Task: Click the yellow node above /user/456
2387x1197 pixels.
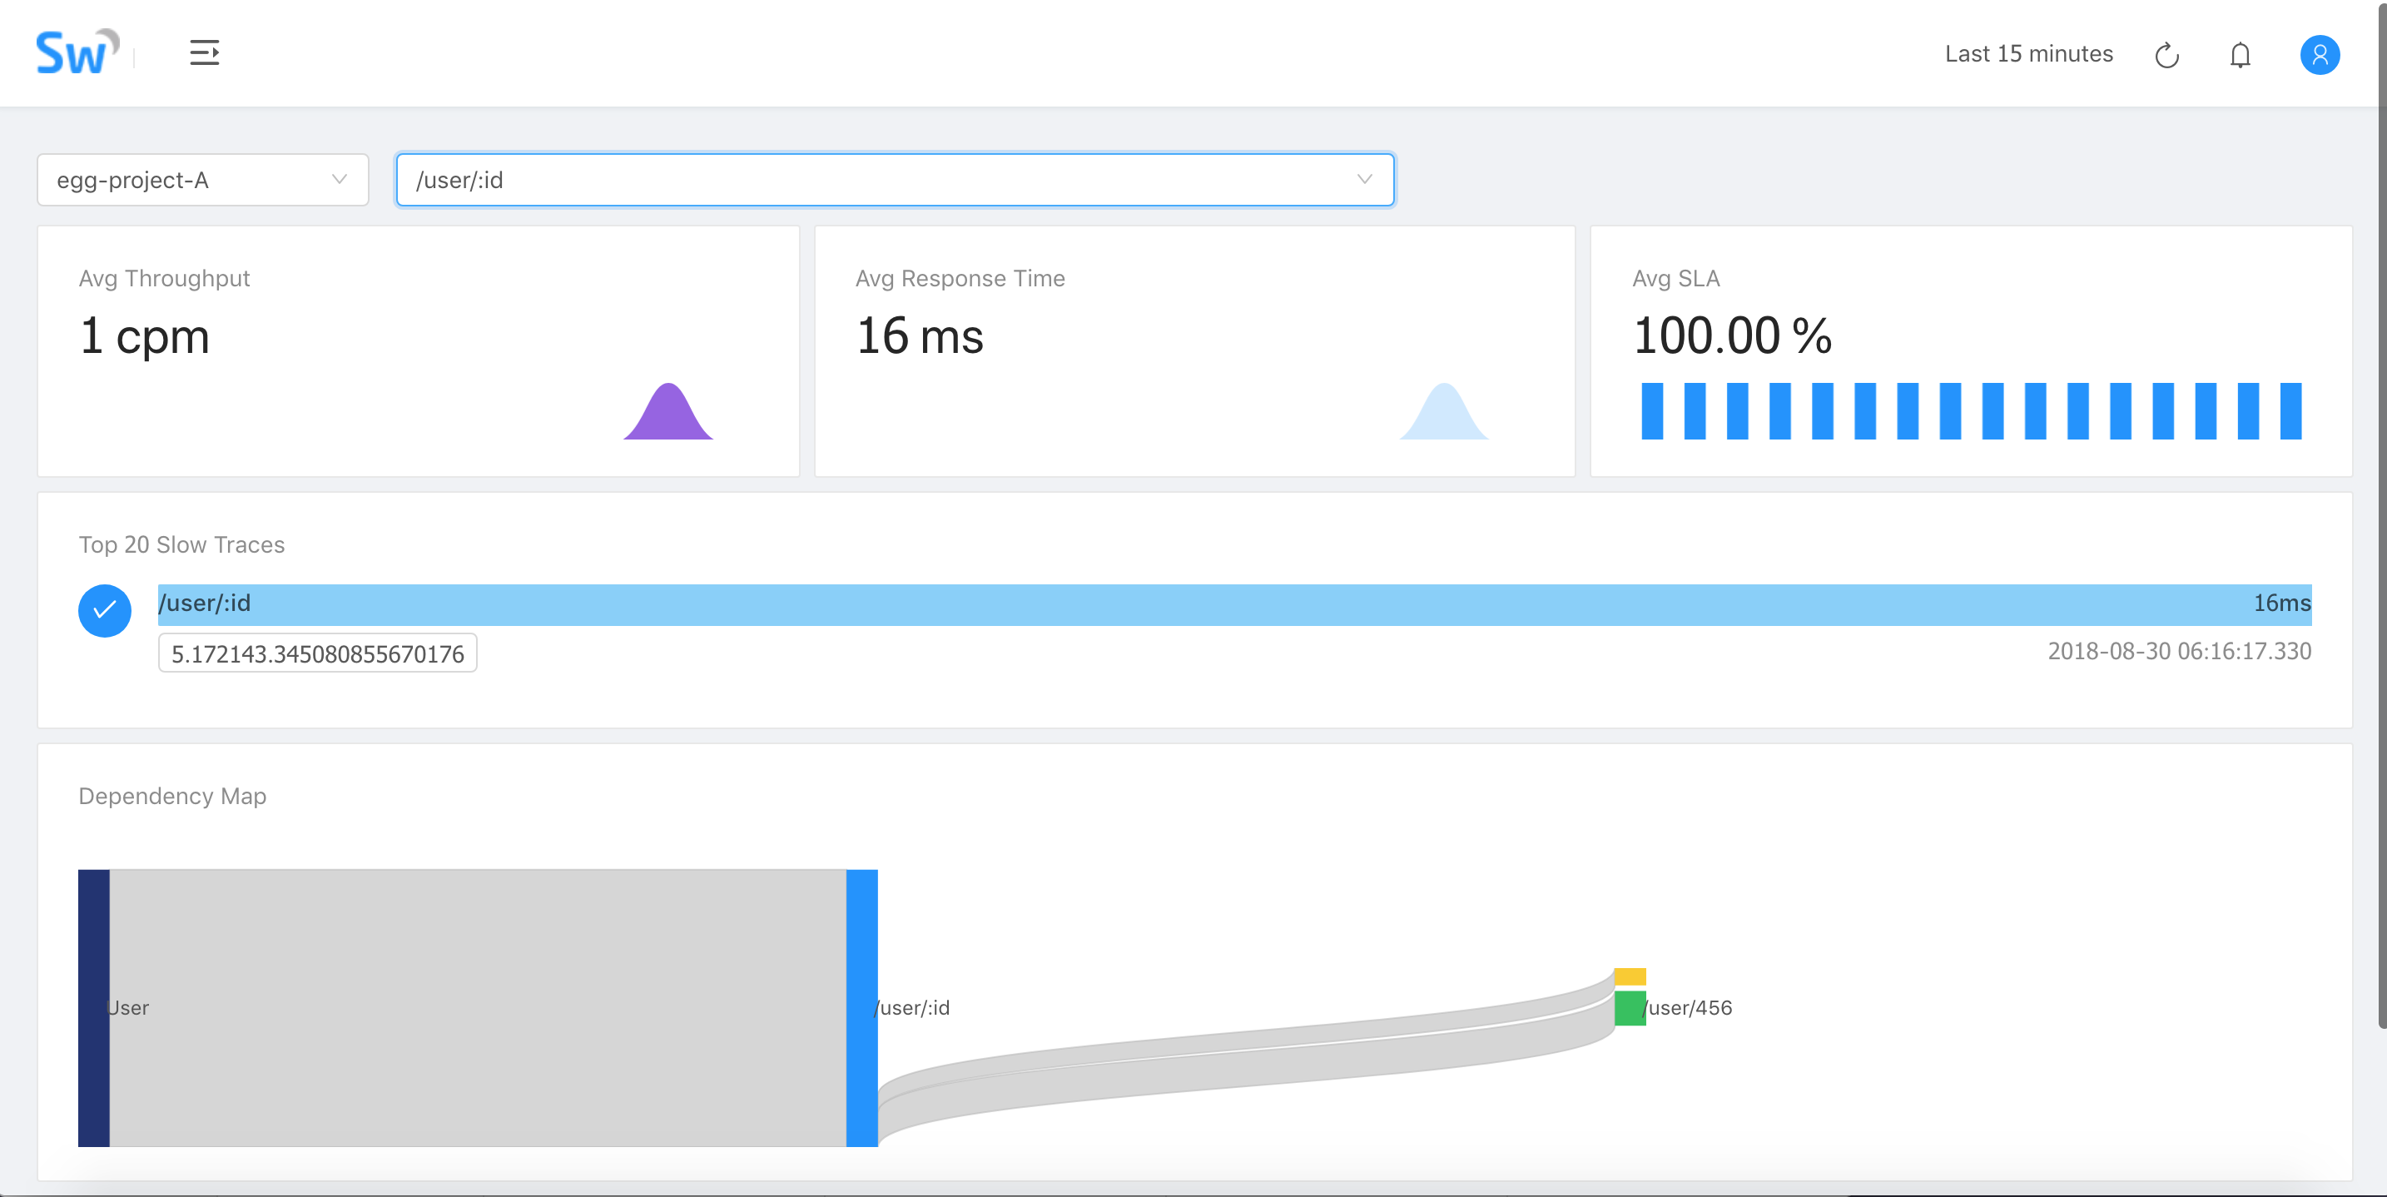Action: 1630,976
